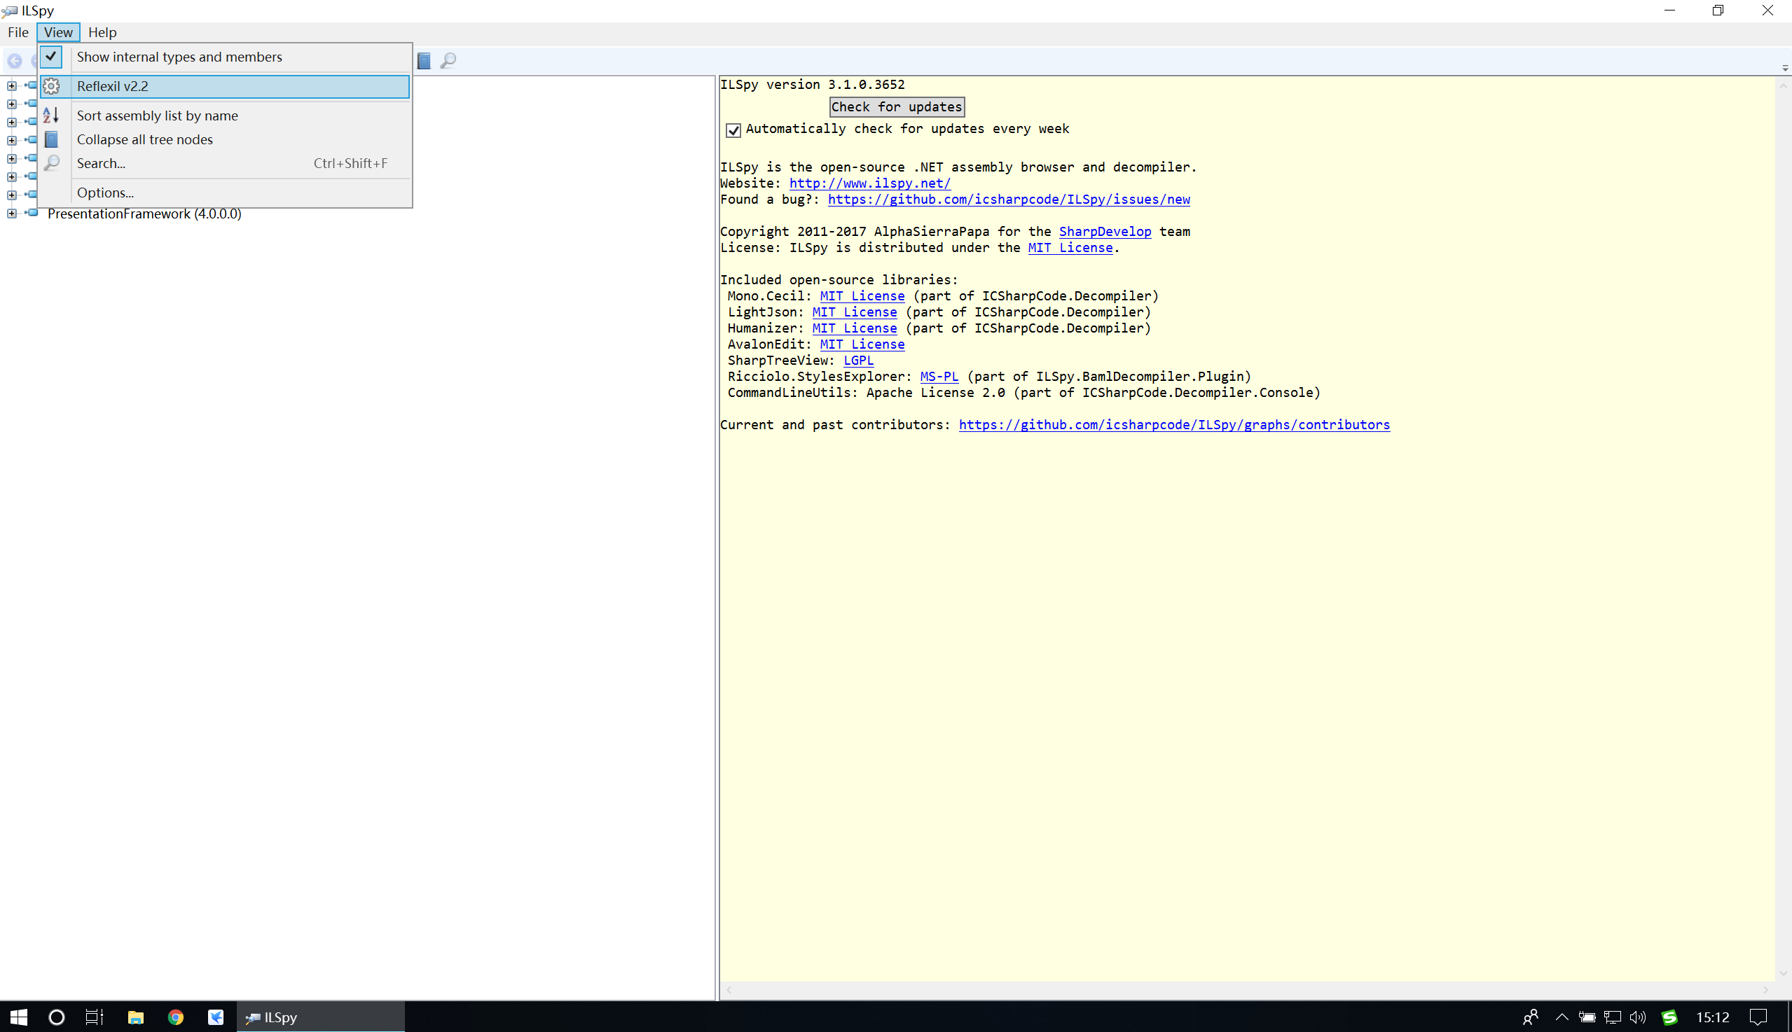Screen dimensions: 1792x1032
Task: Open the ILSpy GitHub issues/new link
Action: (1008, 200)
